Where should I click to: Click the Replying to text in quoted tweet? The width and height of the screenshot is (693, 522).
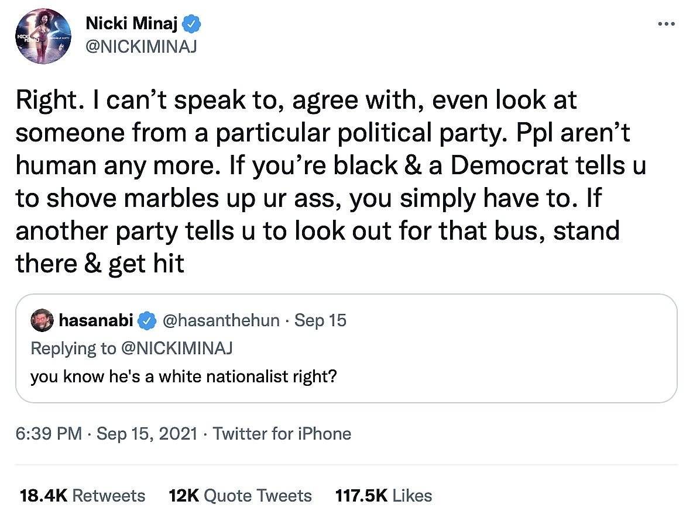(x=73, y=348)
